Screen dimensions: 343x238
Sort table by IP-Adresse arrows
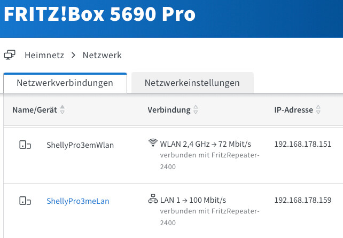point(318,110)
